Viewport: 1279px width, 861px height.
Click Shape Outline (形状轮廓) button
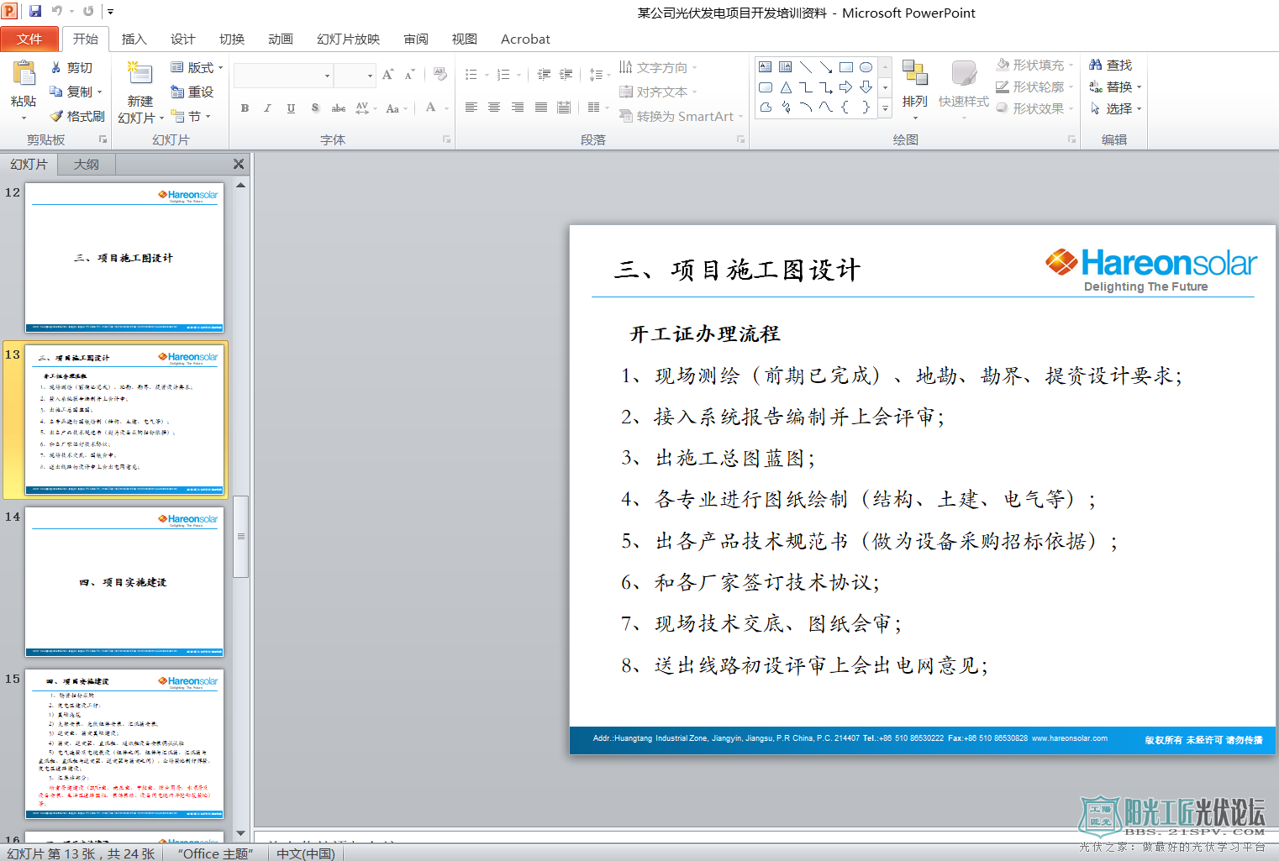(x=1035, y=87)
